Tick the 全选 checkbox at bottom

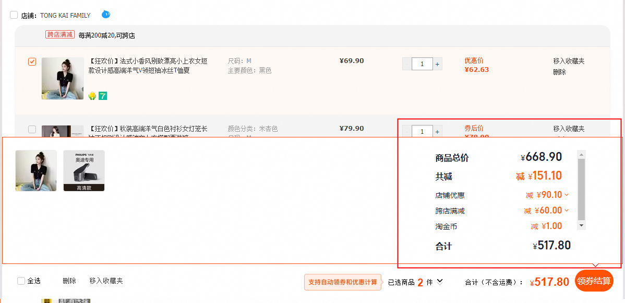[21, 281]
